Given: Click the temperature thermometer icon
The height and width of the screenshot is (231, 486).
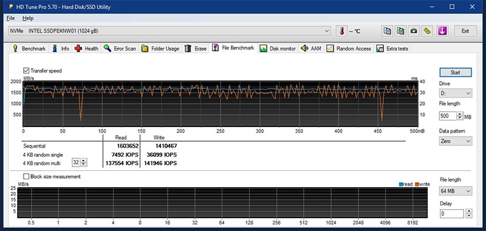Looking at the screenshot, I should 342,31.
